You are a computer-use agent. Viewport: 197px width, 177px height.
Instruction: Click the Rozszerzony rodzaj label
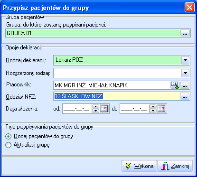pos(28,73)
